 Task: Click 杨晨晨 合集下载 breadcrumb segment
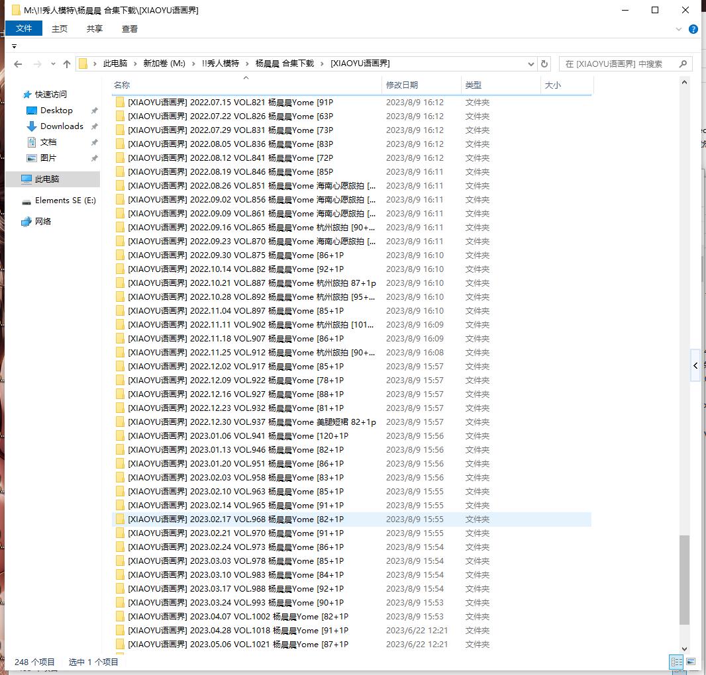(x=285, y=64)
